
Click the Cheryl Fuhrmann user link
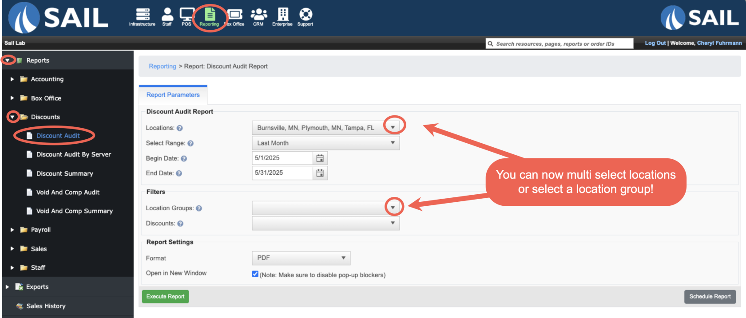719,43
